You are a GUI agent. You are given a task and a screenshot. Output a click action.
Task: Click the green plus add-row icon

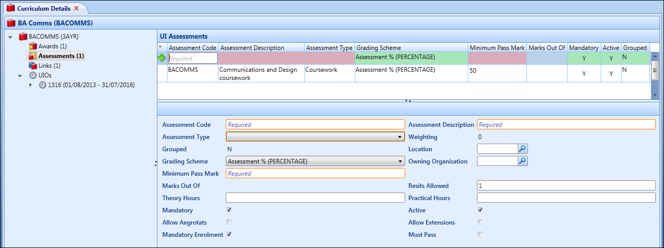pos(162,58)
